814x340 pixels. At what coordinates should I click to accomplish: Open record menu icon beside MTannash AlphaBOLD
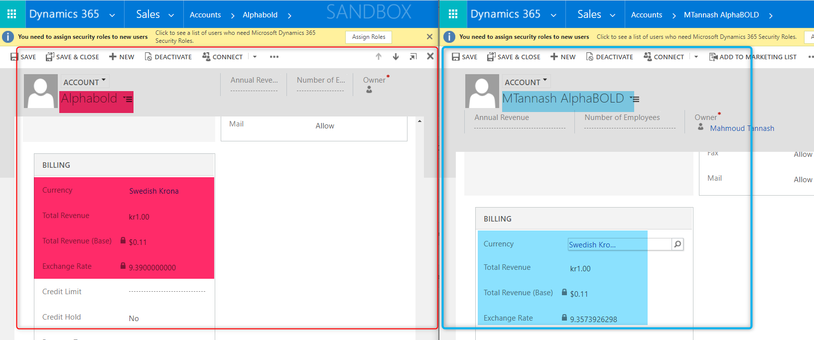click(635, 99)
